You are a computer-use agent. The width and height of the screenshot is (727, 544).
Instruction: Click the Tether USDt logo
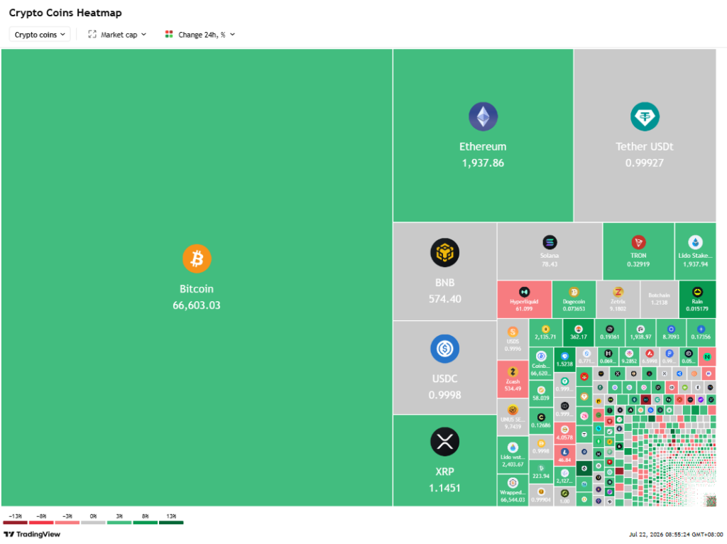[x=645, y=116]
